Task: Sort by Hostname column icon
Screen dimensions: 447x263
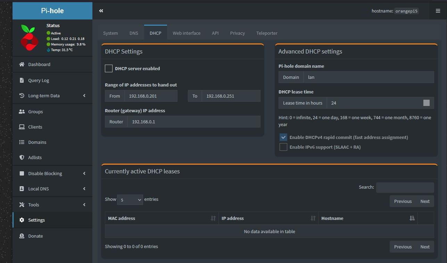Action: (x=412, y=218)
